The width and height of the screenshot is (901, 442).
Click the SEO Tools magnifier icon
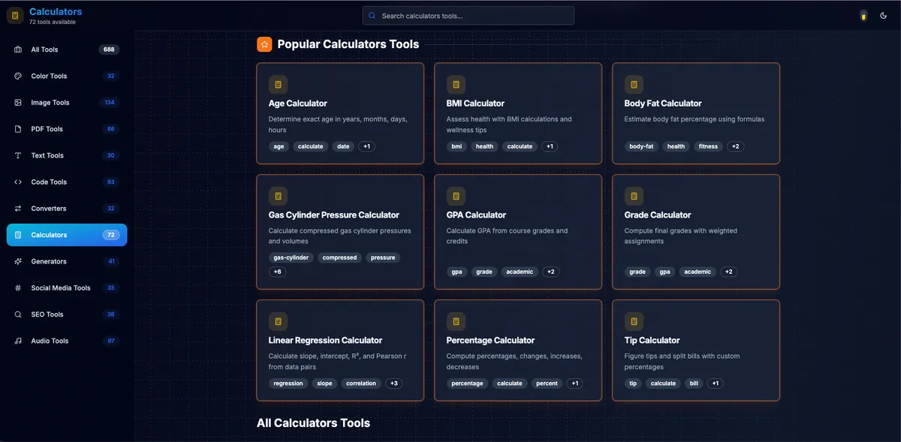click(18, 314)
